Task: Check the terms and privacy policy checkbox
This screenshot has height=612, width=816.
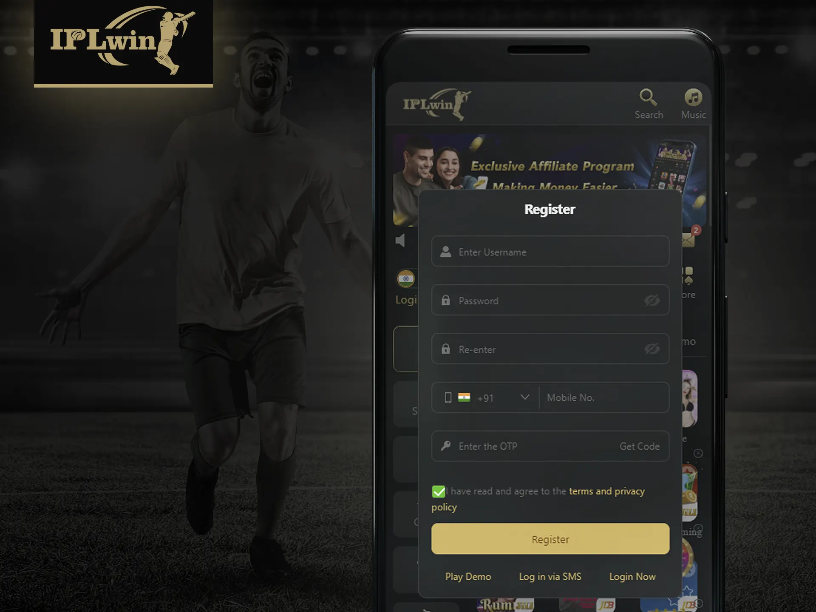Action: (x=438, y=491)
